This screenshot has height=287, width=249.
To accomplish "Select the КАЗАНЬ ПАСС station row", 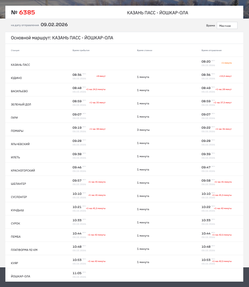I will (20, 65).
